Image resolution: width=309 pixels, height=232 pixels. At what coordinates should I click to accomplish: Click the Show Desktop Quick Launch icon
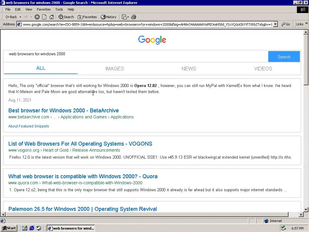[25, 228]
